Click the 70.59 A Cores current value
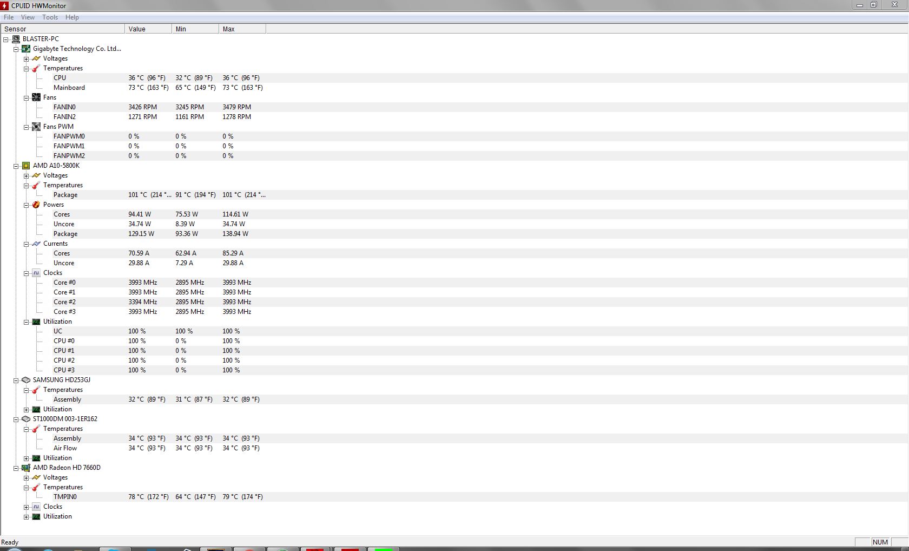Screen dimensions: 909x551 point(139,253)
